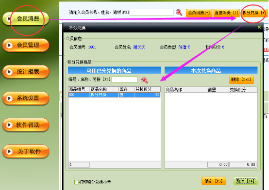Focus the member card number search field

pos(151,12)
